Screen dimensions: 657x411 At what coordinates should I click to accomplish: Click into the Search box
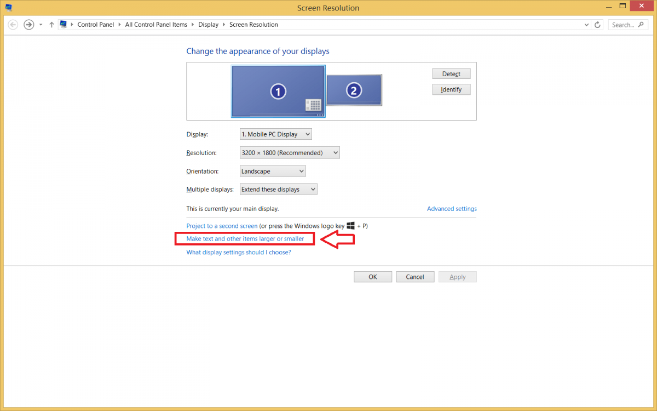[x=627, y=25]
